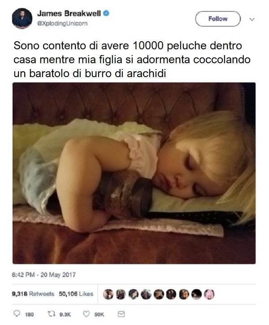Click the 180 replies count
This screenshot has height=325, width=269.
coord(29,314)
